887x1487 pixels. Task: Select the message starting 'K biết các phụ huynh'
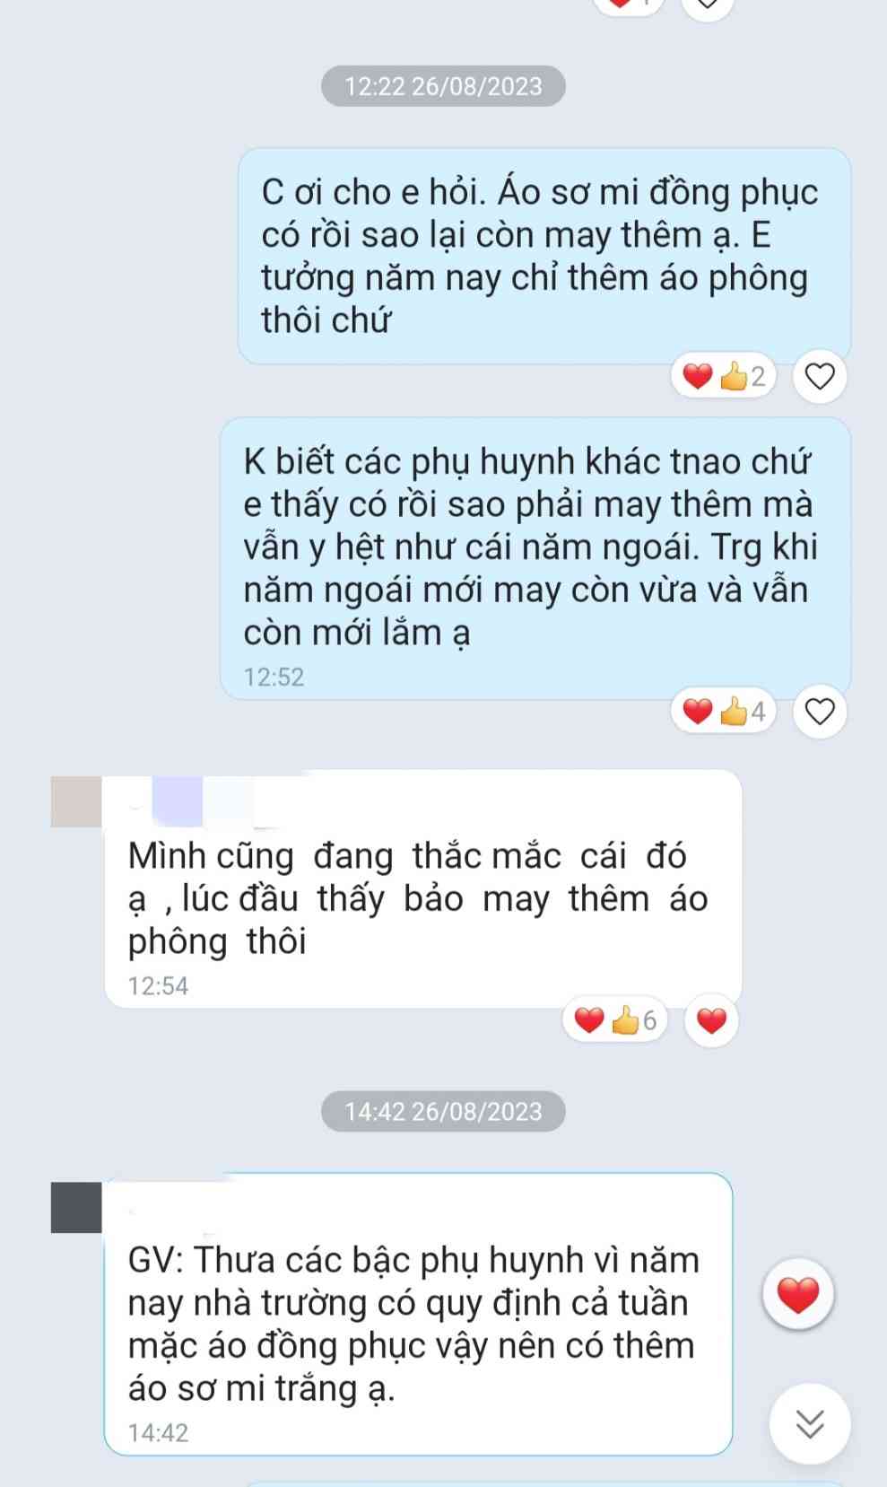pos(535,558)
